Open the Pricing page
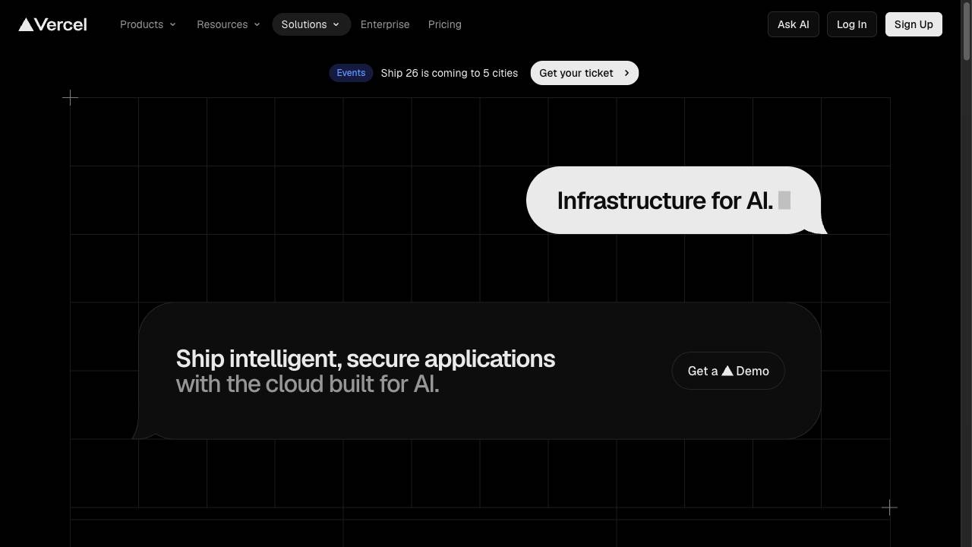The image size is (972, 547). click(x=445, y=24)
